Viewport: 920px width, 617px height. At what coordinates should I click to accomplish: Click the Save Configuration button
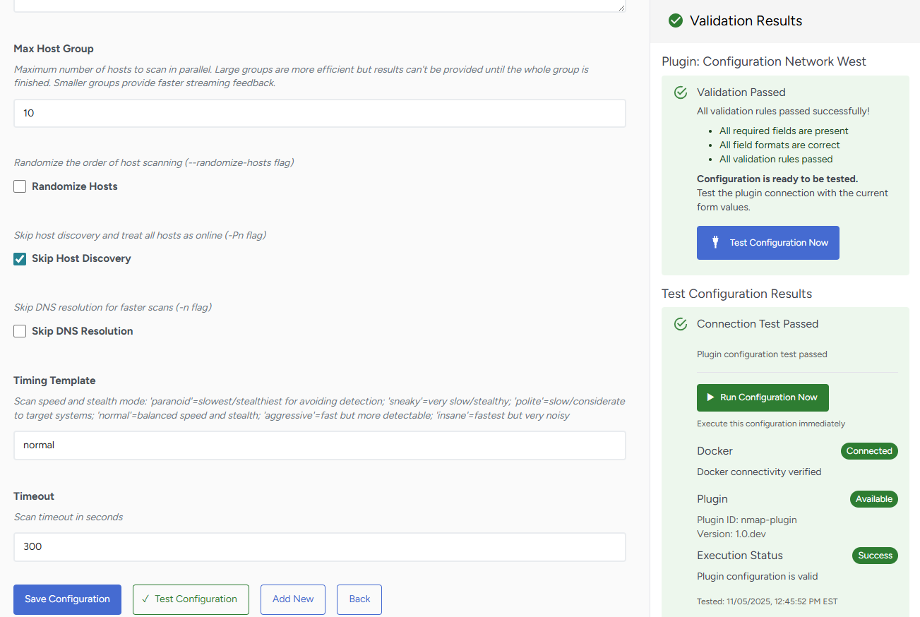pos(67,599)
